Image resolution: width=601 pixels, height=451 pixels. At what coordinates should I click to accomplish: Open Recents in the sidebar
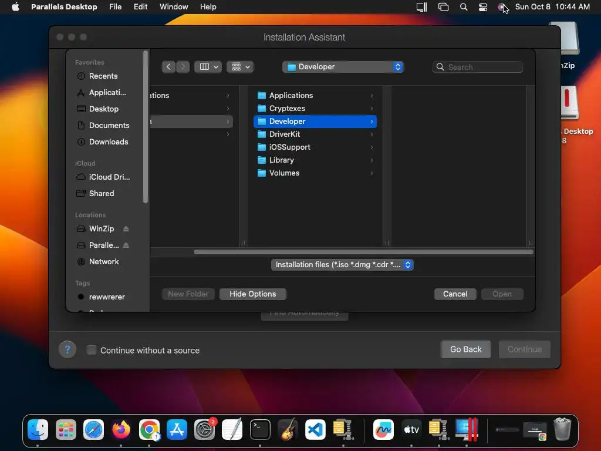[103, 76]
